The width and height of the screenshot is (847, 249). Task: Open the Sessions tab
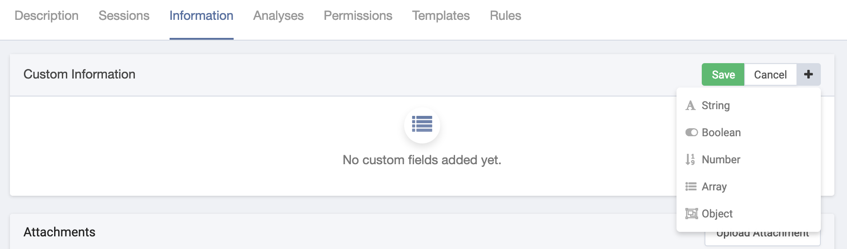124,16
